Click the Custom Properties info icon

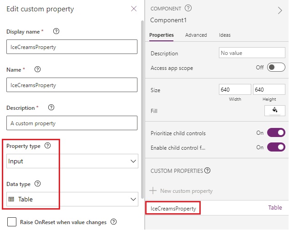click(x=208, y=171)
